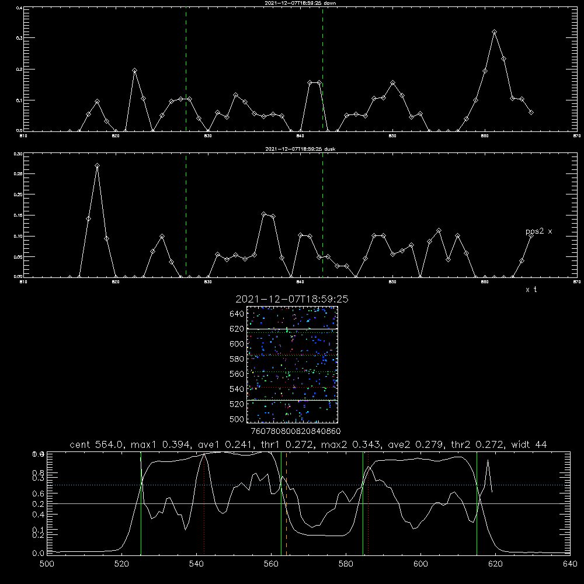Pick the highest diamond marker in dawn plot

point(494,32)
